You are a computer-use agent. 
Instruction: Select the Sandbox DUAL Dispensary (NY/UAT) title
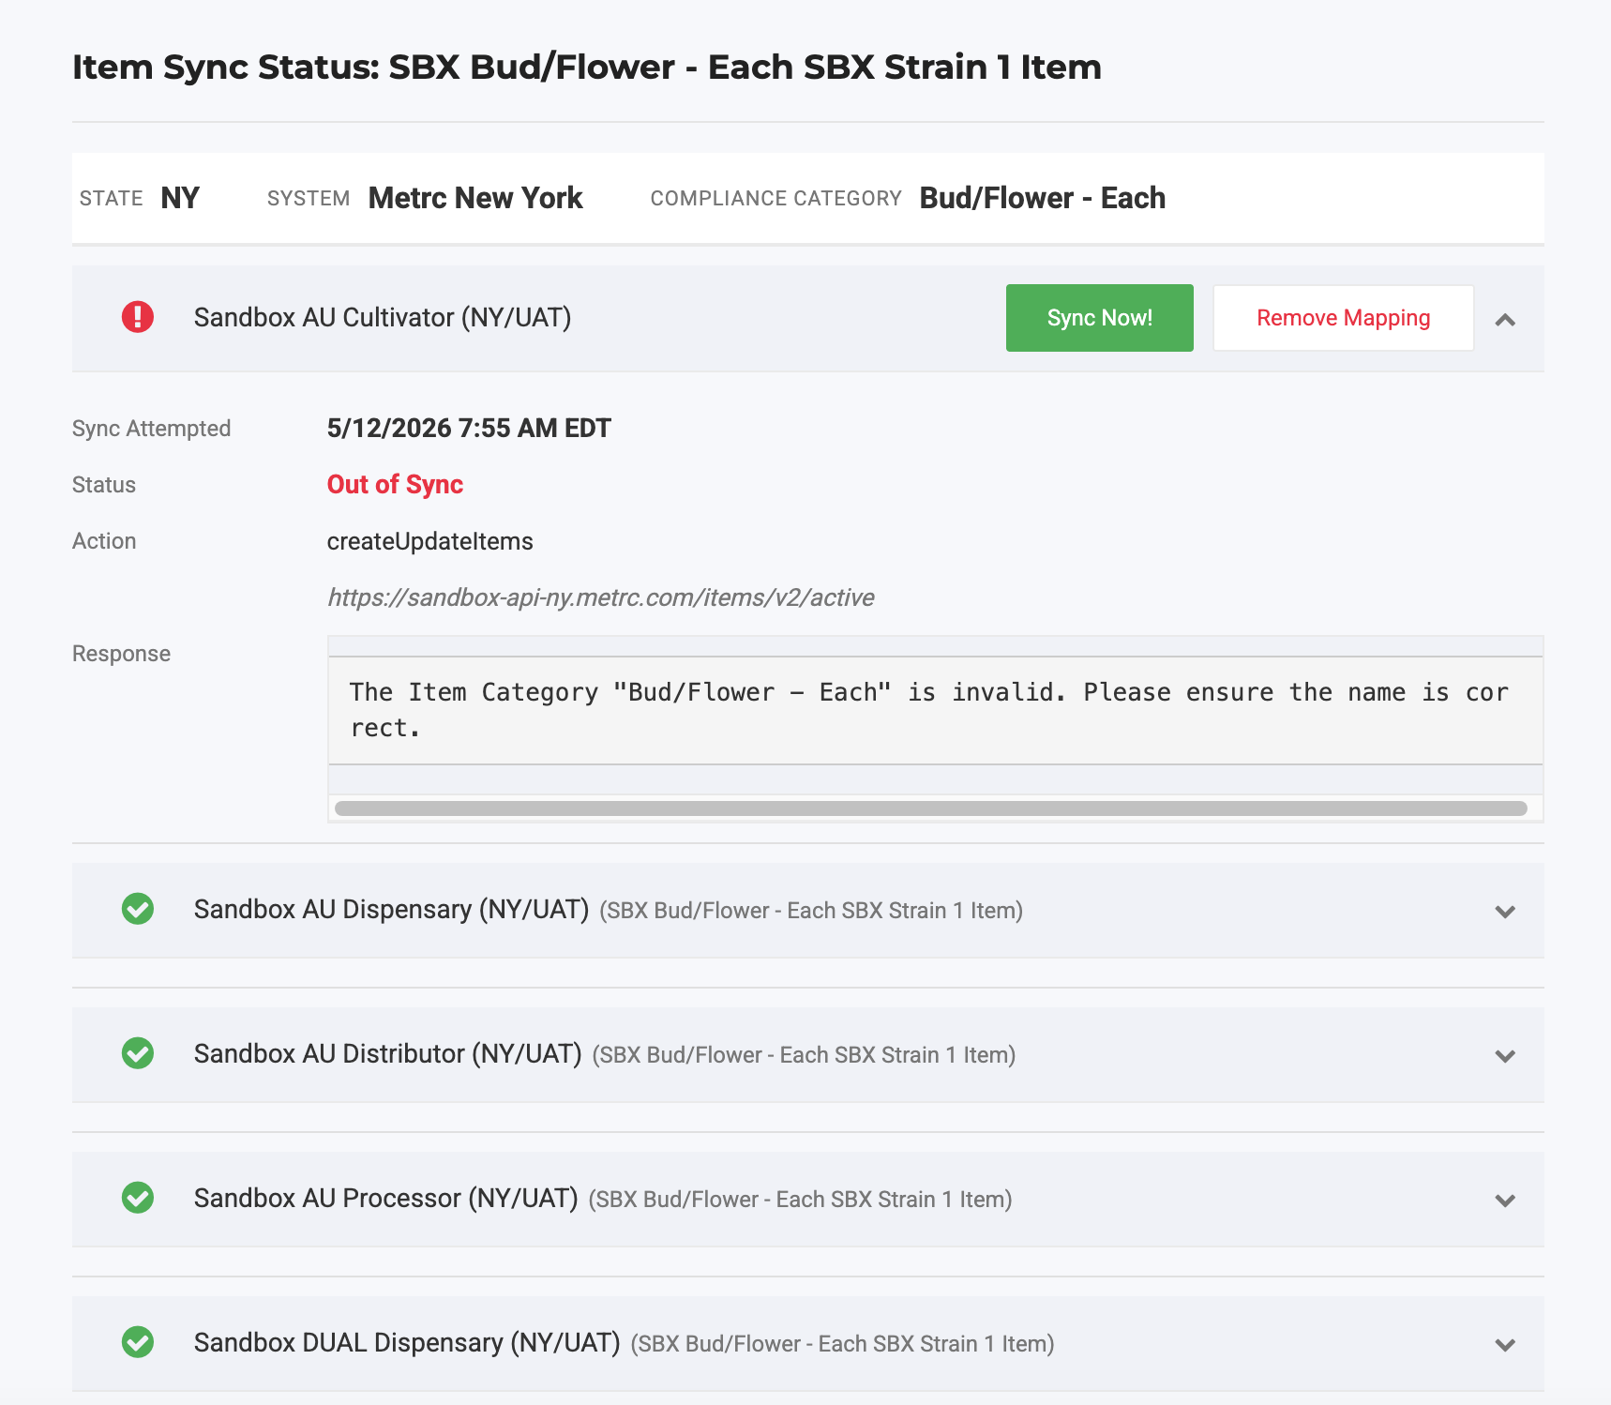point(407,1342)
